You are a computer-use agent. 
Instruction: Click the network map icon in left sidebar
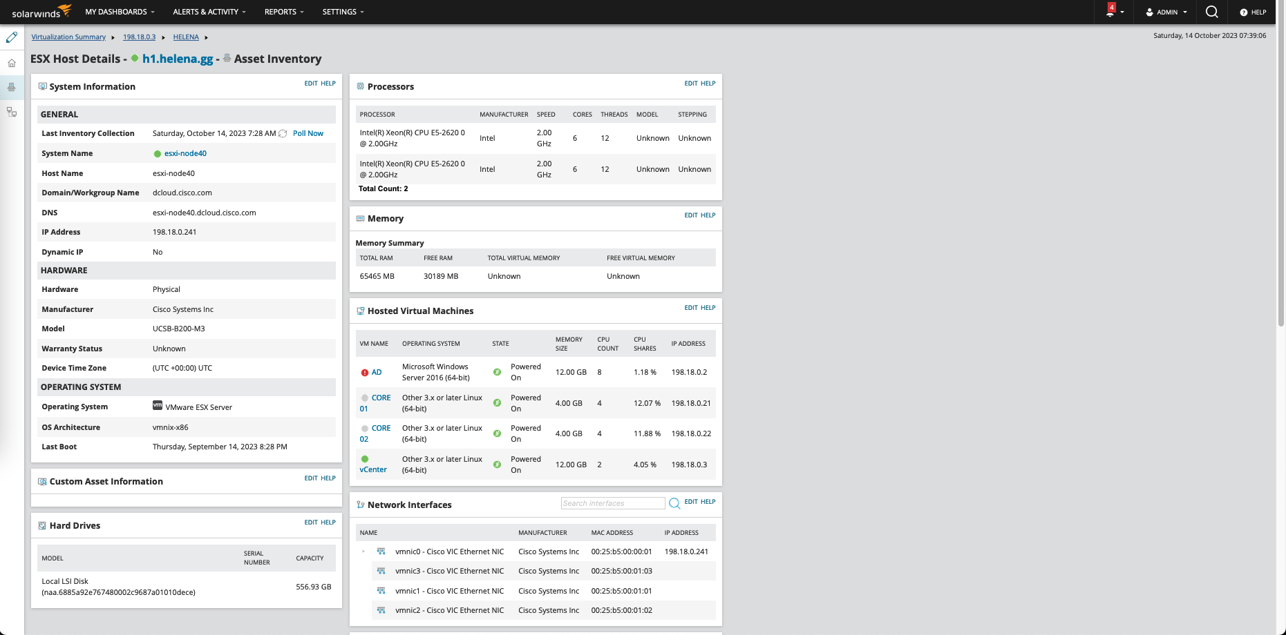12,112
